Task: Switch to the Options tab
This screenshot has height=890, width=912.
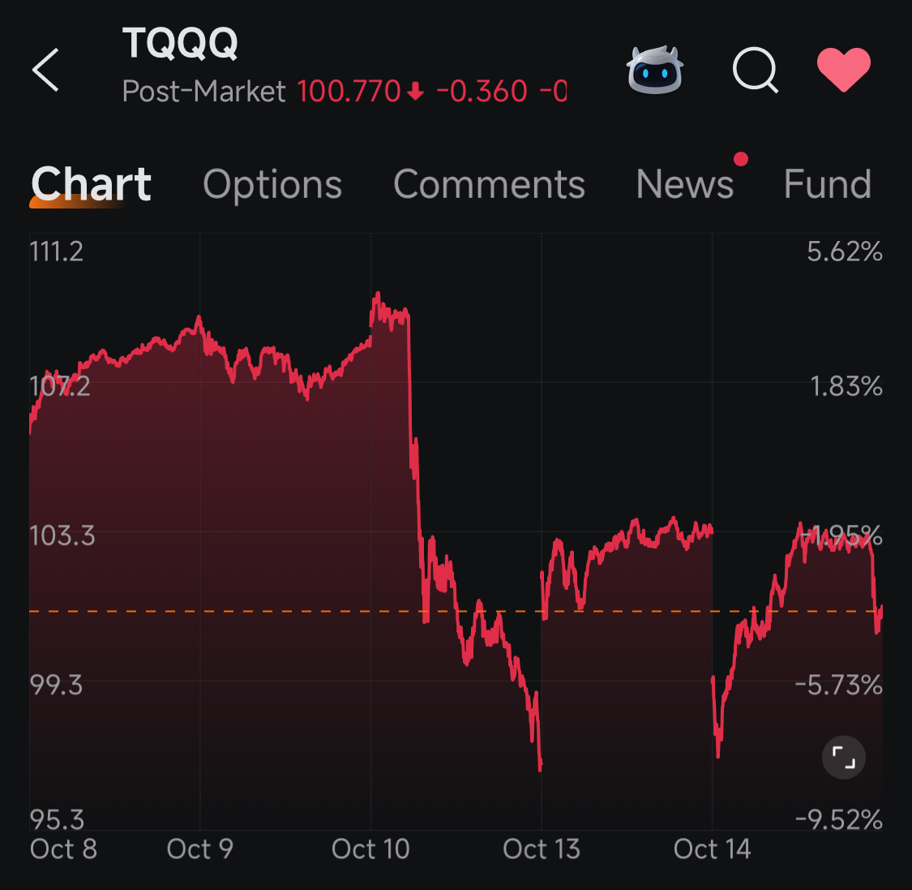Action: (272, 184)
